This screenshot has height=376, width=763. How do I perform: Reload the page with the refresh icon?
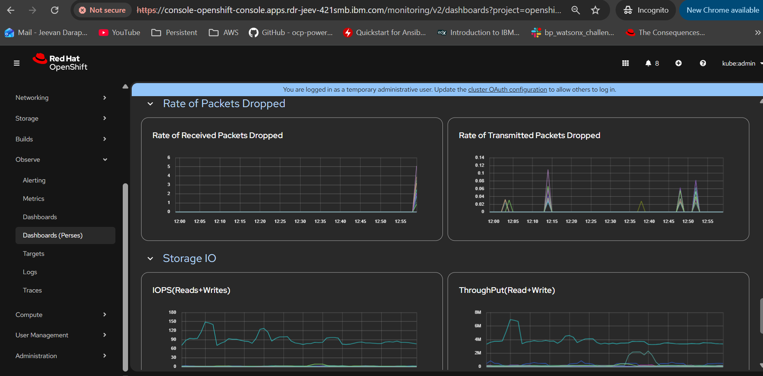pos(54,10)
